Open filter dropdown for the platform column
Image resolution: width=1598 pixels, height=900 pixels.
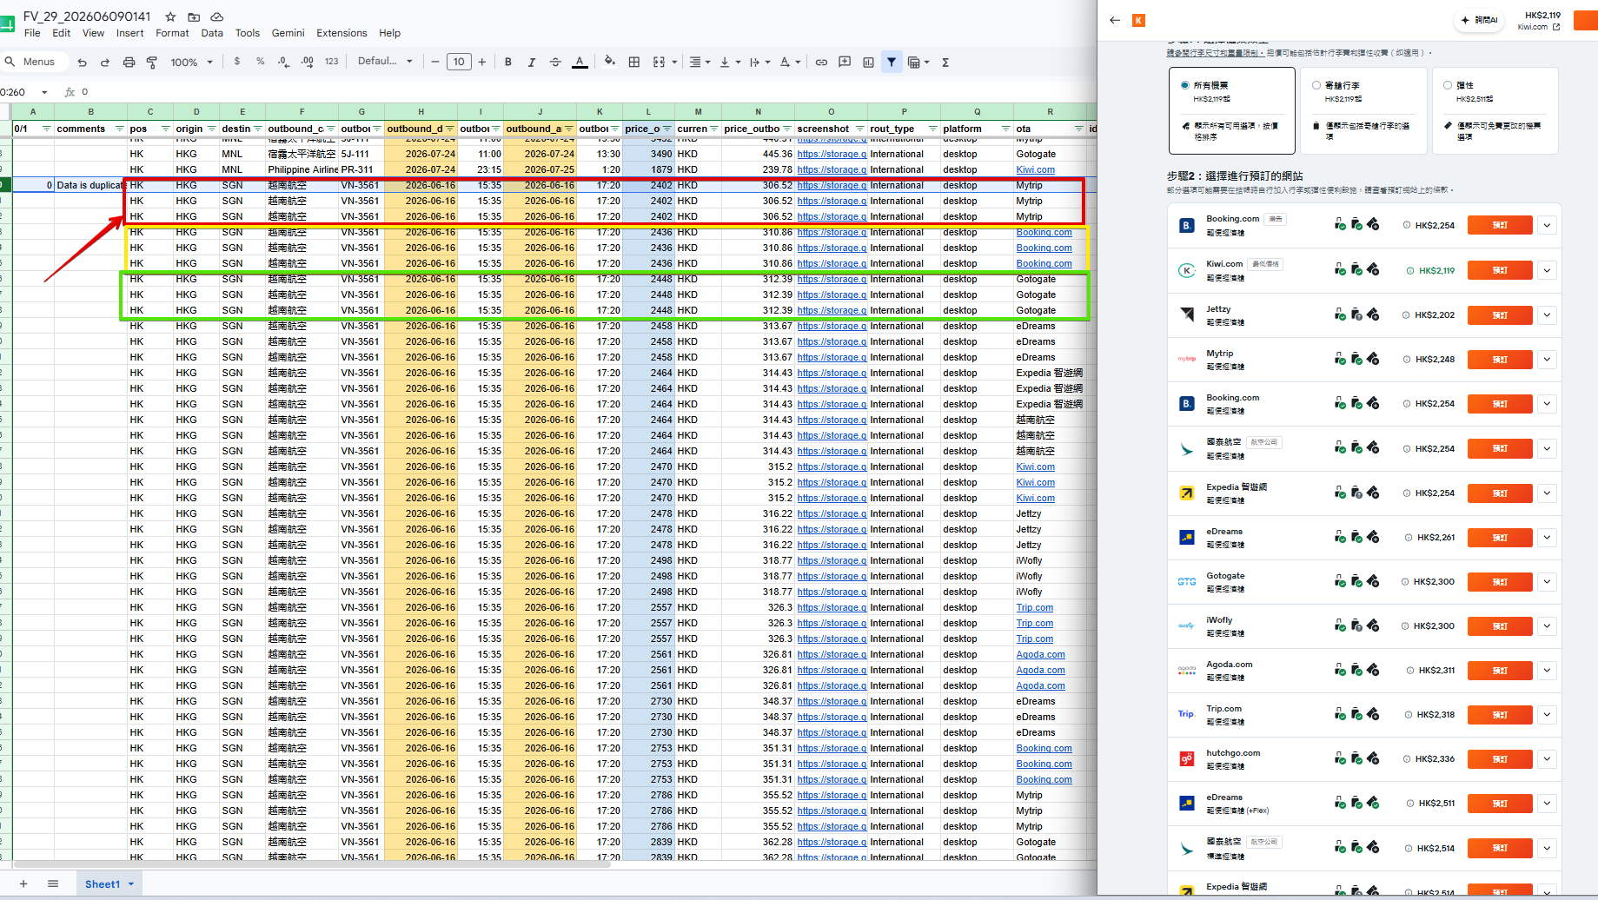point(1005,129)
